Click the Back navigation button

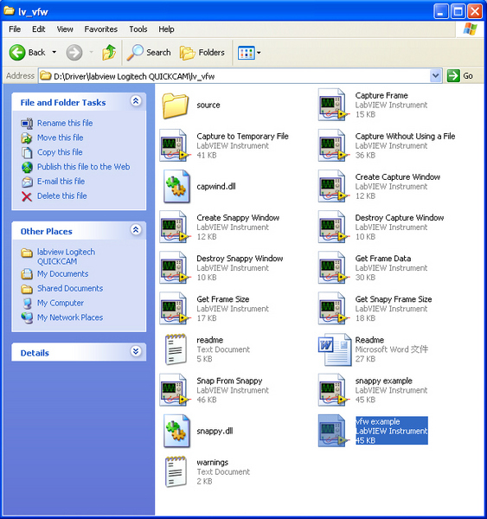click(28, 52)
